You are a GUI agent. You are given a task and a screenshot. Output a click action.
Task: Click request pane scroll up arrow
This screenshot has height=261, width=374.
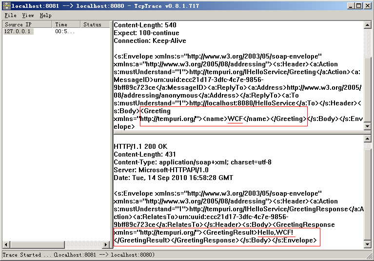pos(367,25)
